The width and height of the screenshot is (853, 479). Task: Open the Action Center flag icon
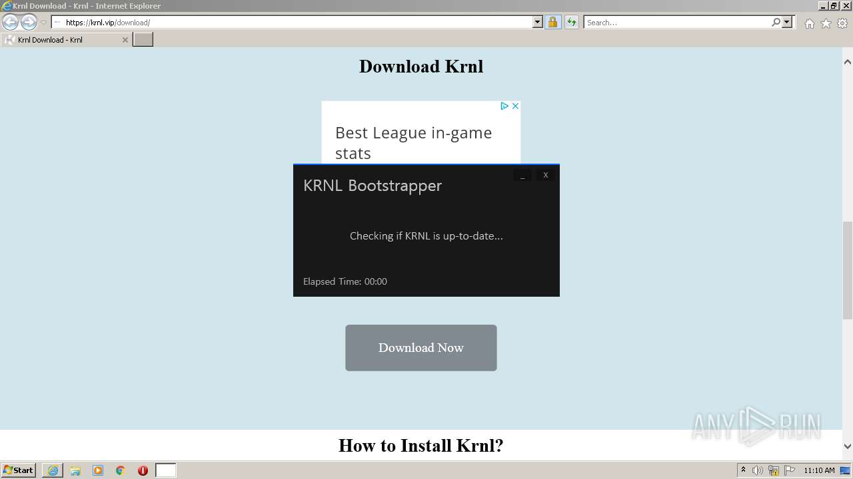[x=790, y=470]
